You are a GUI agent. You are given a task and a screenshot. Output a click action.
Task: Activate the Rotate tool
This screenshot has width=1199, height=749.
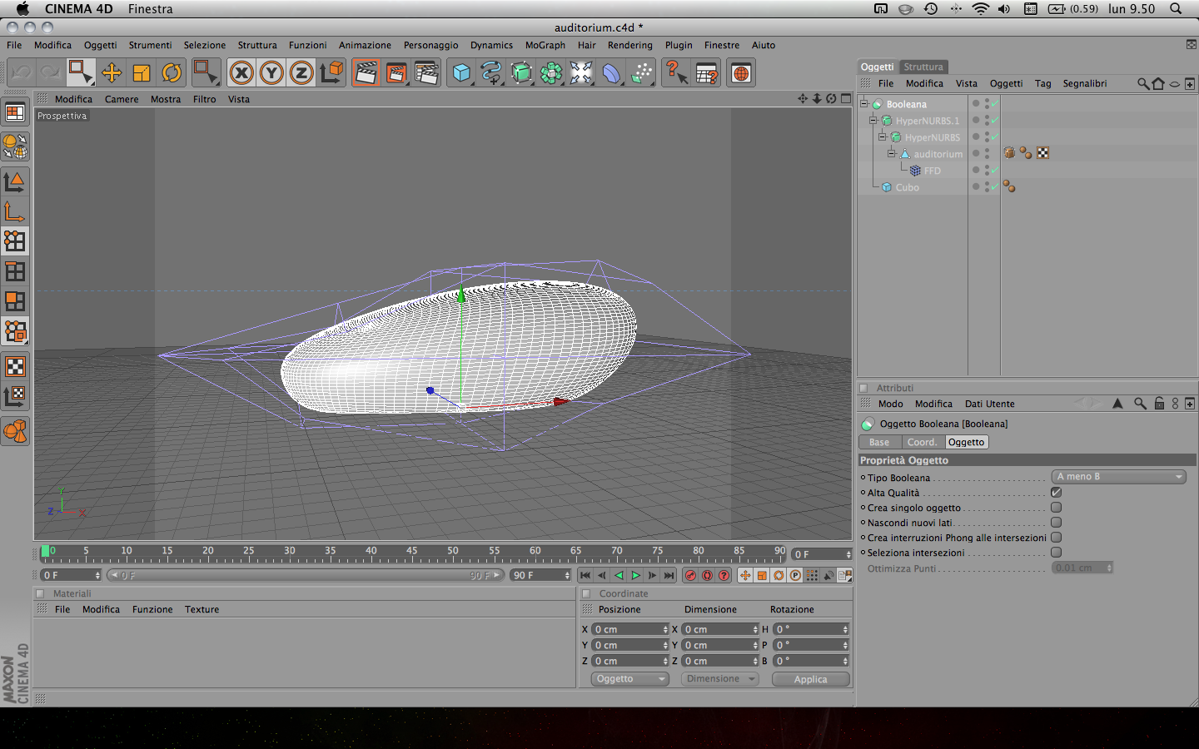172,73
